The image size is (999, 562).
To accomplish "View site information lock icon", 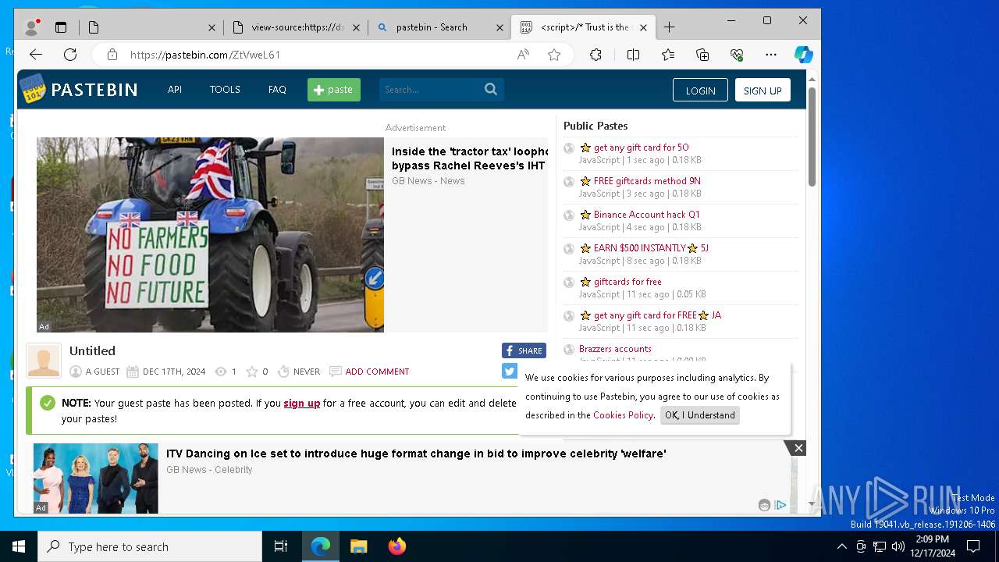I will coord(112,55).
